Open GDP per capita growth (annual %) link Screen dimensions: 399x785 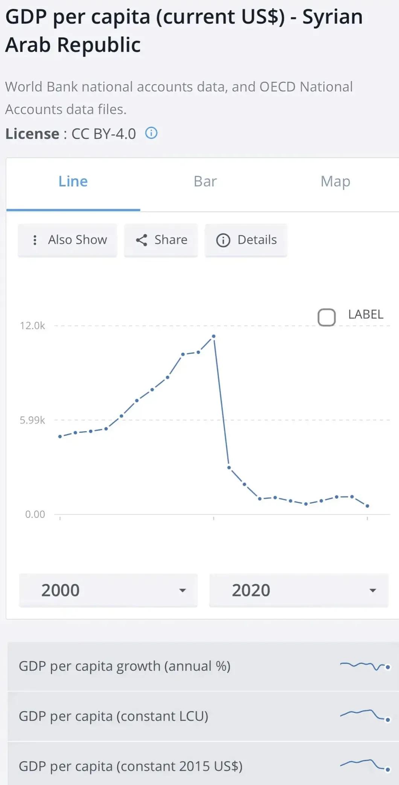coord(125,666)
